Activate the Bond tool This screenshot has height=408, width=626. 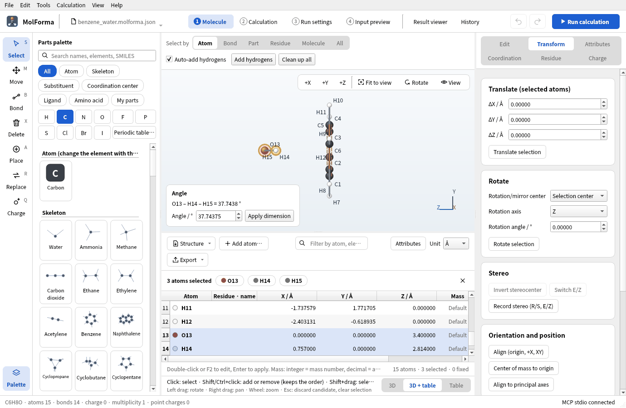coord(16,101)
